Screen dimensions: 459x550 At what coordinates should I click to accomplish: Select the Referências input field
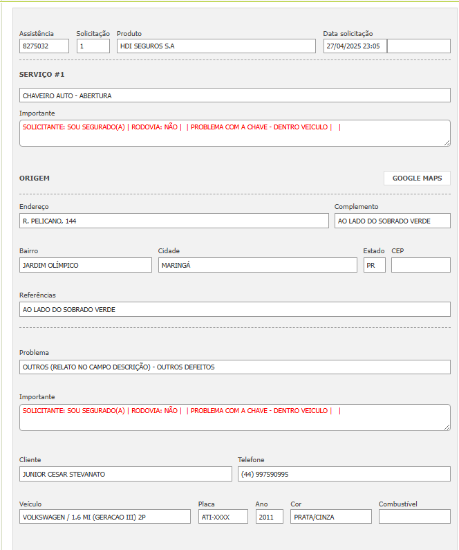point(234,309)
